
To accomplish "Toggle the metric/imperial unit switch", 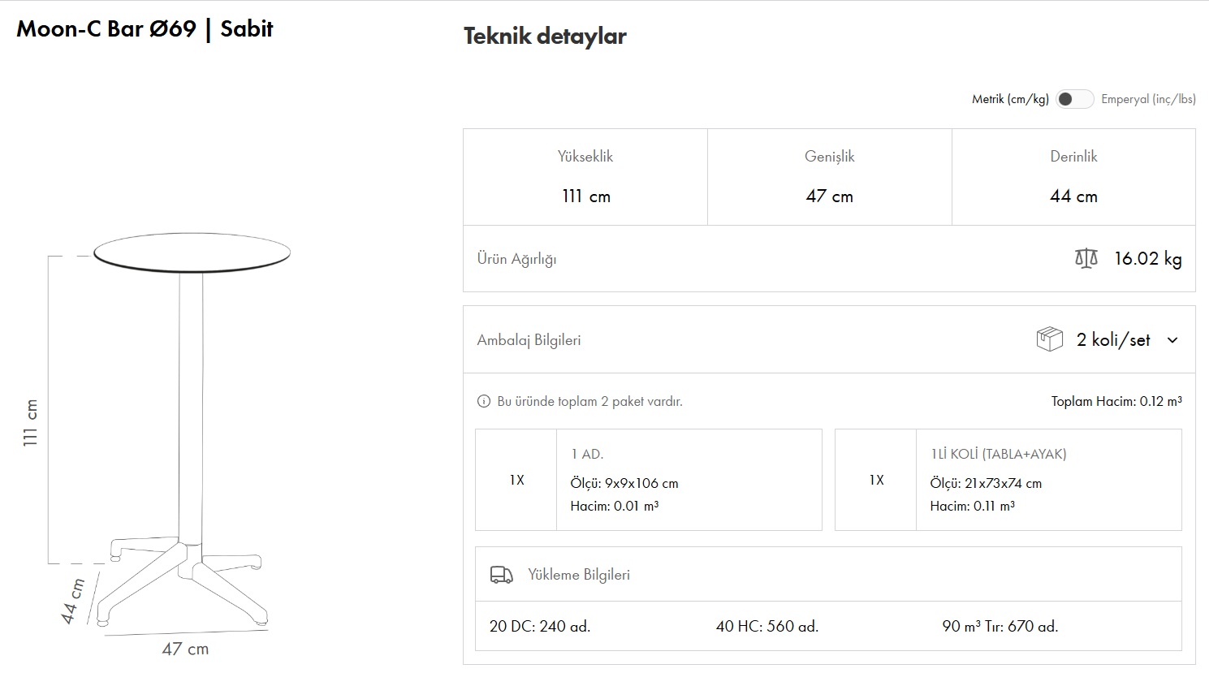I will (x=1074, y=99).
